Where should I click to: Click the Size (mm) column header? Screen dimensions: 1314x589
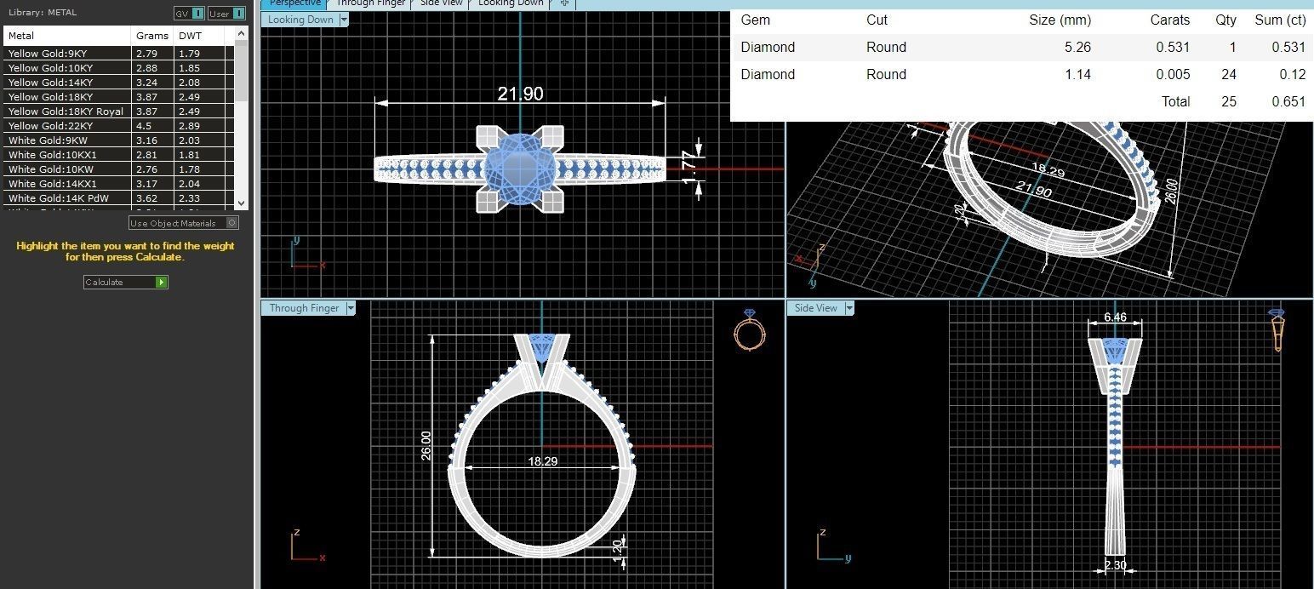point(1060,20)
